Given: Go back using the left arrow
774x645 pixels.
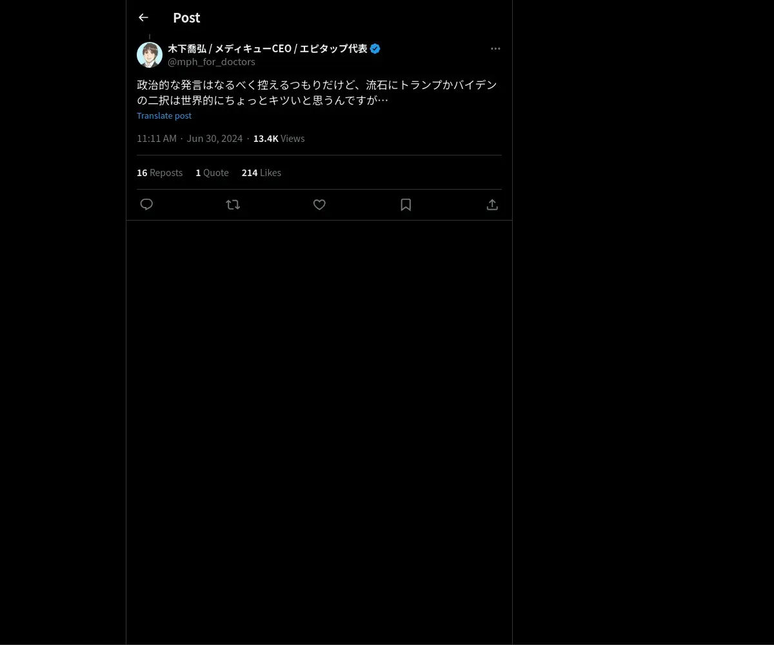Looking at the screenshot, I should (x=143, y=17).
